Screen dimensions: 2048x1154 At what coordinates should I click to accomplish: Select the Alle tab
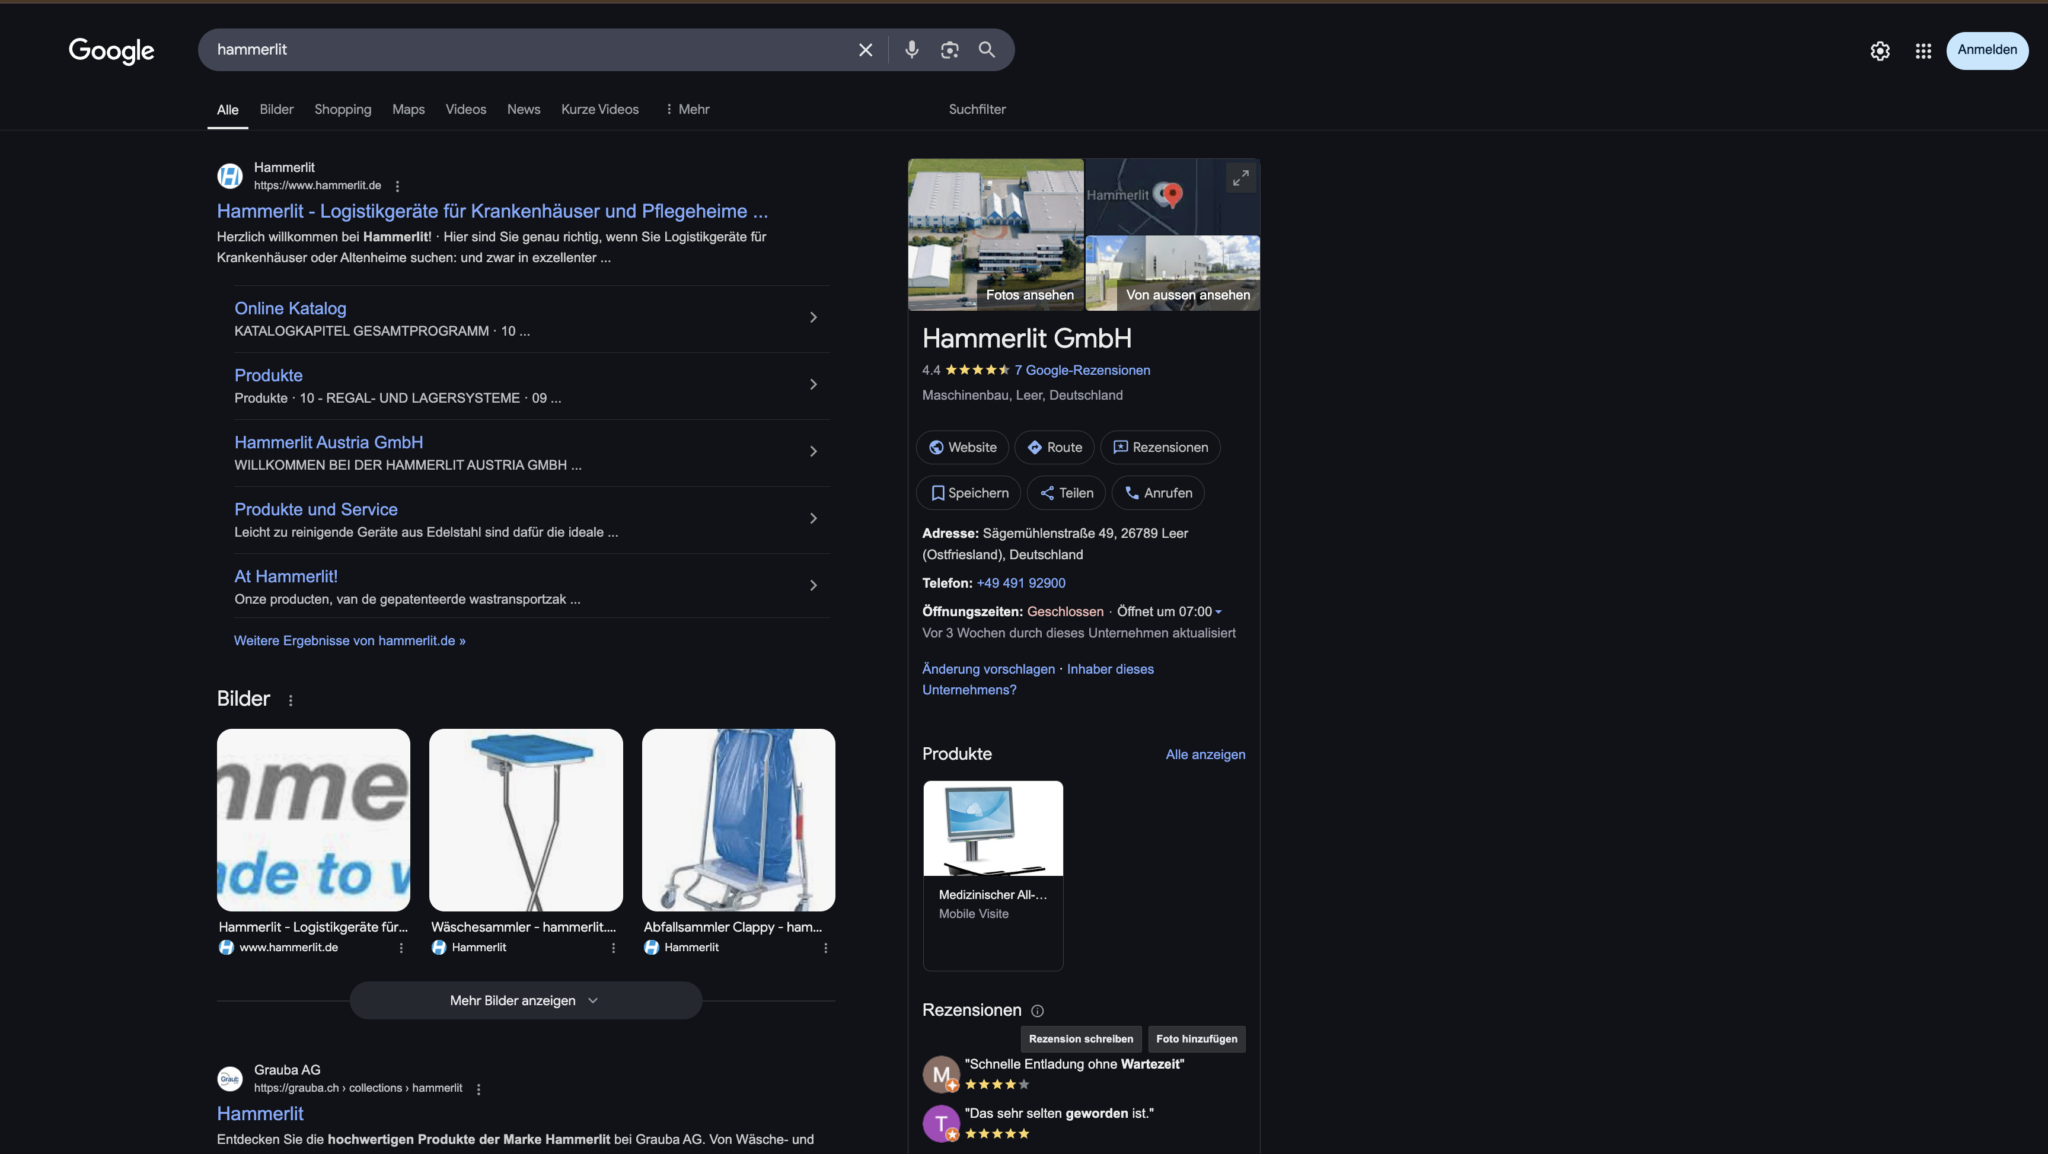point(227,110)
